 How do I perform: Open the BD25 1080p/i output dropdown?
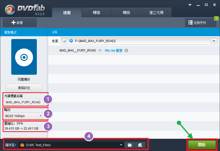pos(41,116)
